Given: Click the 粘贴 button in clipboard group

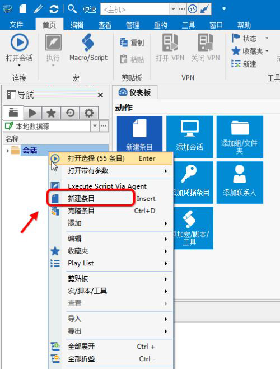Looking at the screenshot, I should (132, 59).
